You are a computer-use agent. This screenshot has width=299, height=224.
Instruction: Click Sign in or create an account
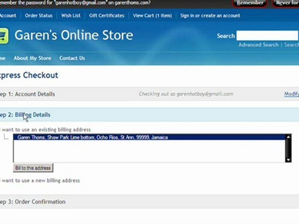click(210, 16)
